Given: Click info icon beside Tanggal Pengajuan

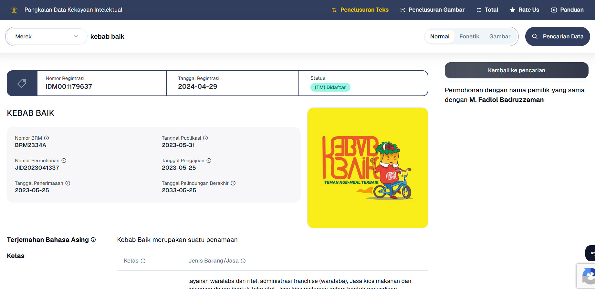Looking at the screenshot, I should (209, 161).
